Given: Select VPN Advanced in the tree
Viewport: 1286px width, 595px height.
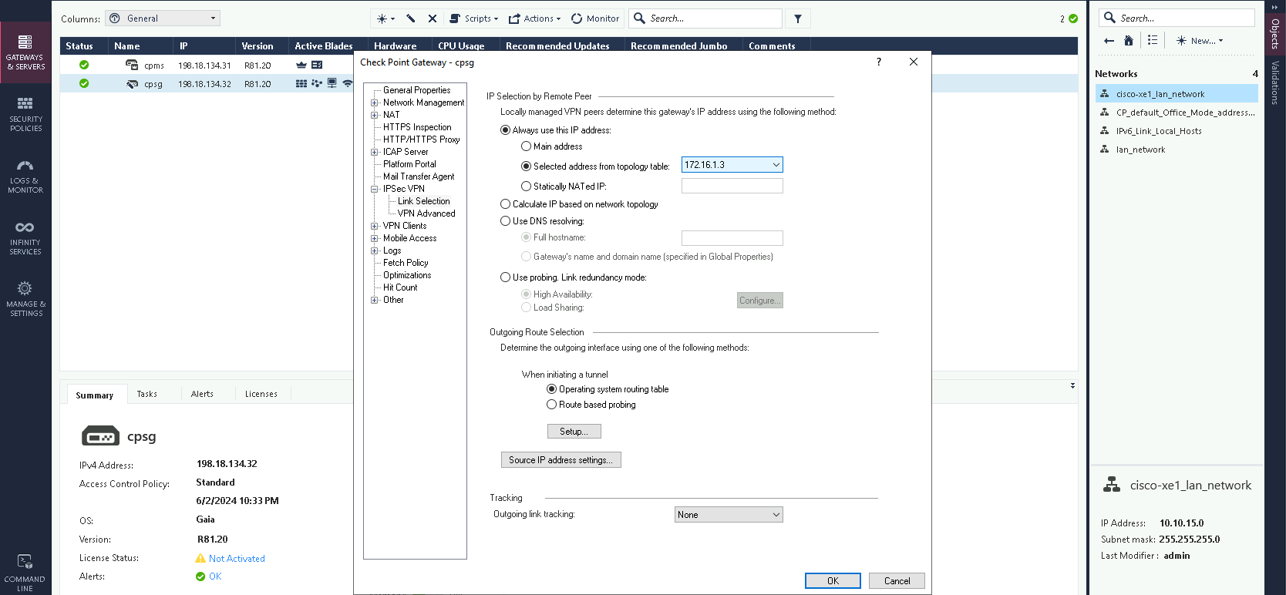Looking at the screenshot, I should coord(426,213).
